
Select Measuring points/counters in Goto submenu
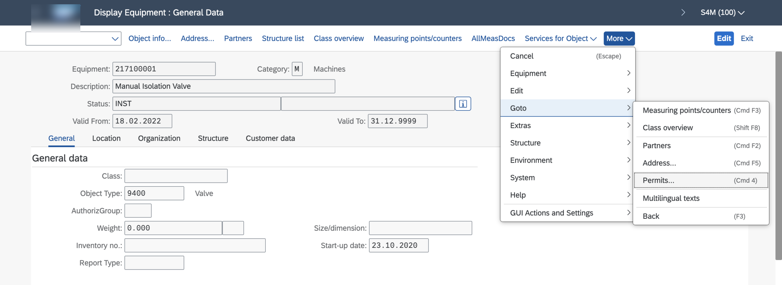tap(701, 110)
